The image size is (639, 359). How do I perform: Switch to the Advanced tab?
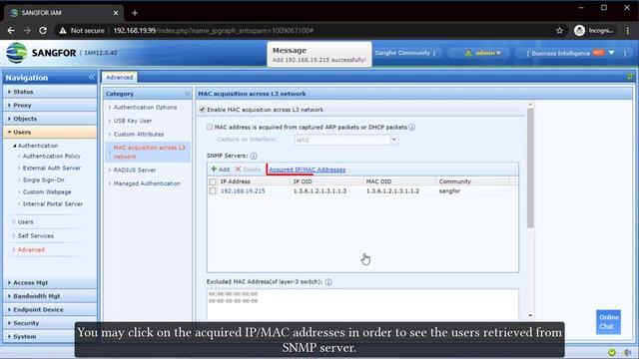click(x=120, y=77)
